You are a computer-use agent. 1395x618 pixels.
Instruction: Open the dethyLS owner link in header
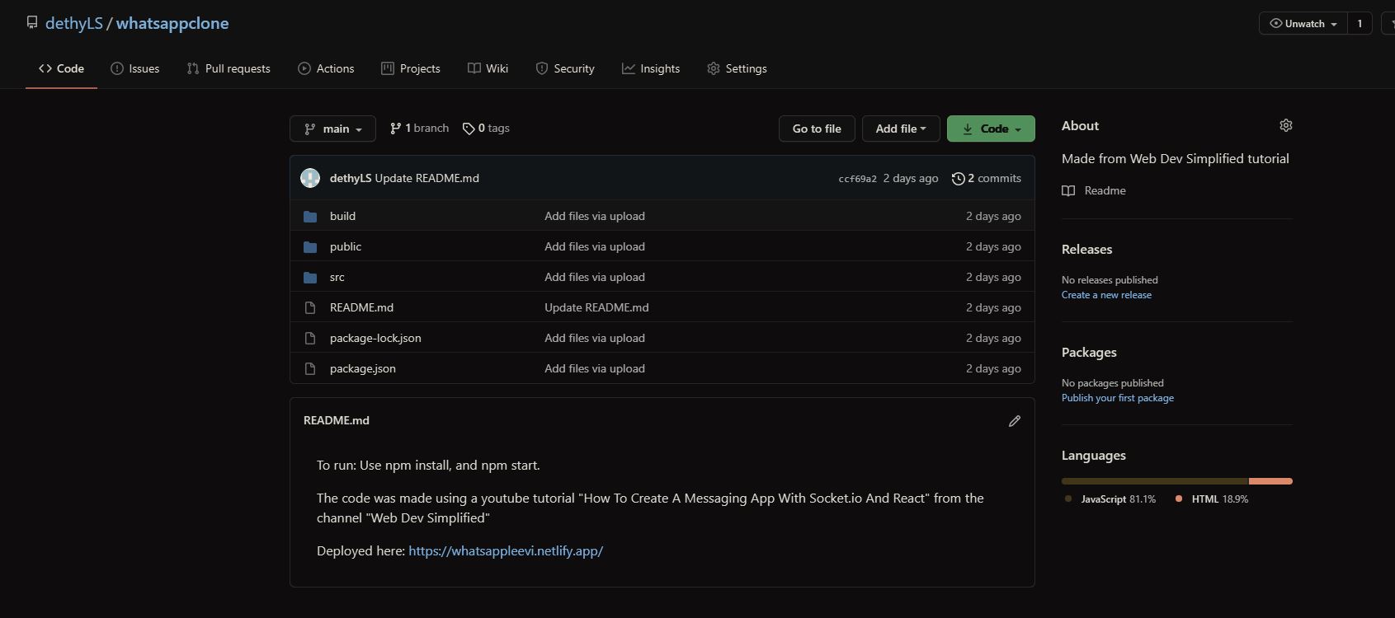pos(74,23)
